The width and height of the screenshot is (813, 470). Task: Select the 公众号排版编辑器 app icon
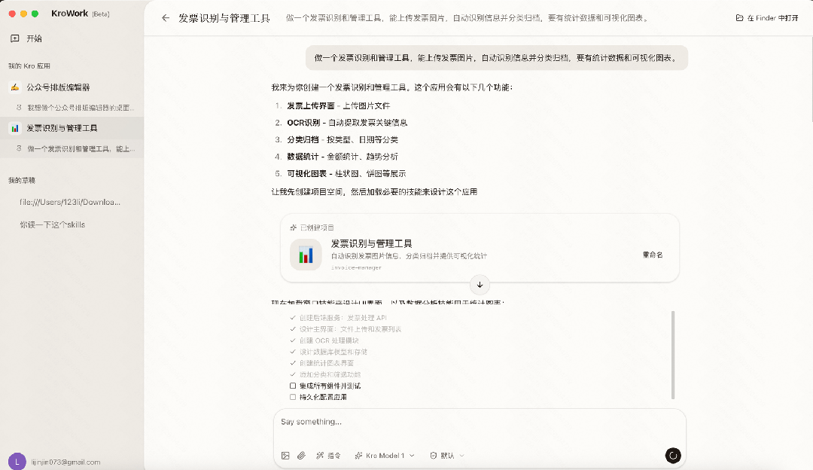(x=14, y=88)
